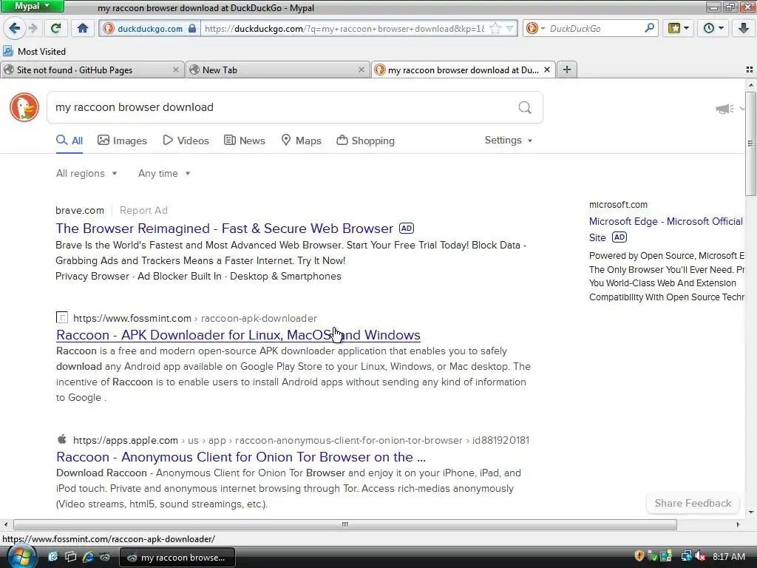
Task: Open The Browser Reimagined Brave ad link
Action: coord(225,228)
